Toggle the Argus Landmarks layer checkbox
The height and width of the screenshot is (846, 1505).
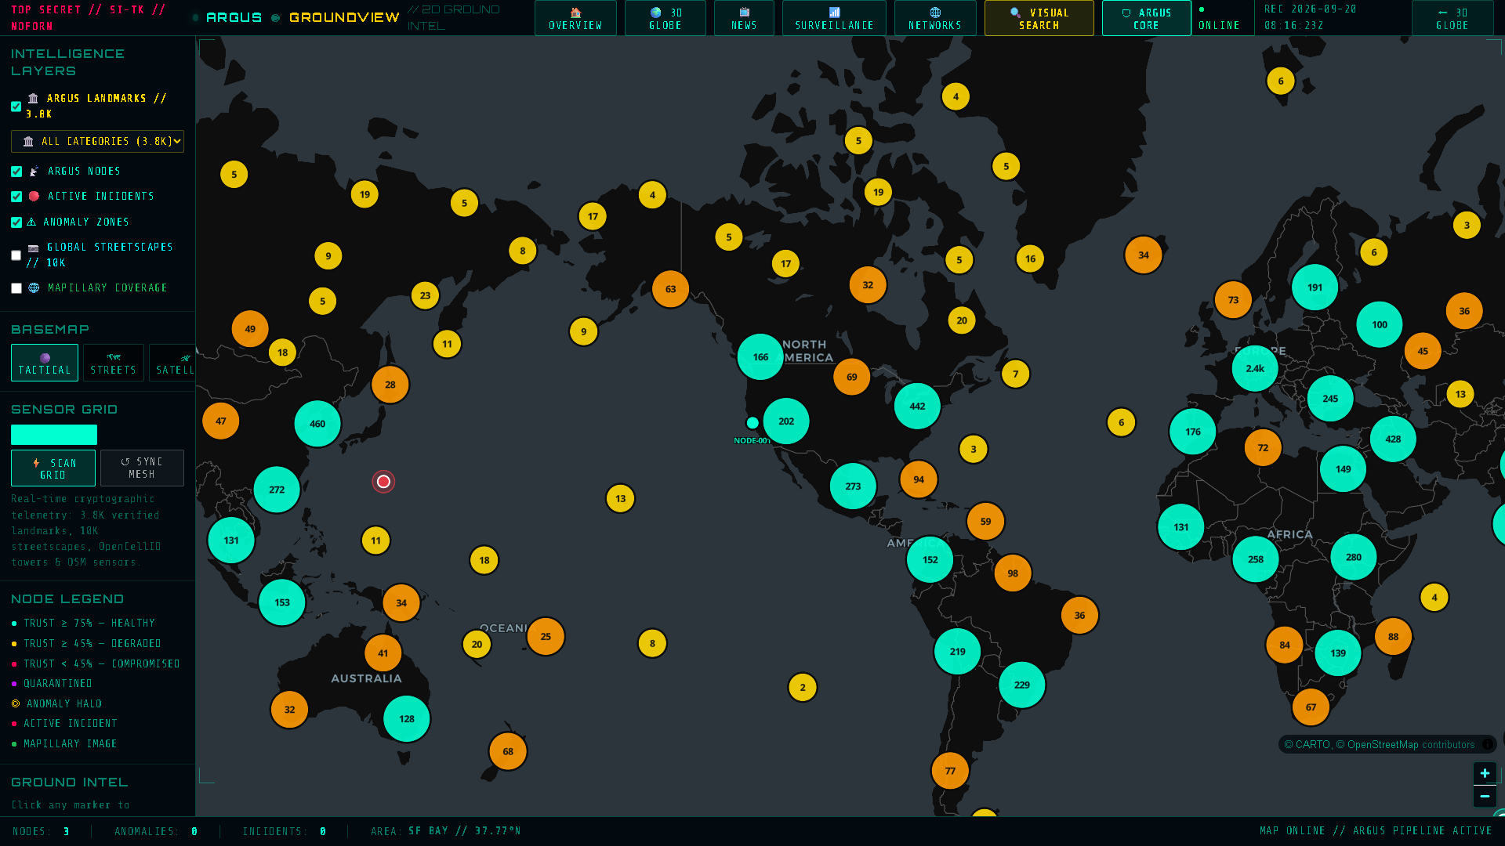[16, 107]
